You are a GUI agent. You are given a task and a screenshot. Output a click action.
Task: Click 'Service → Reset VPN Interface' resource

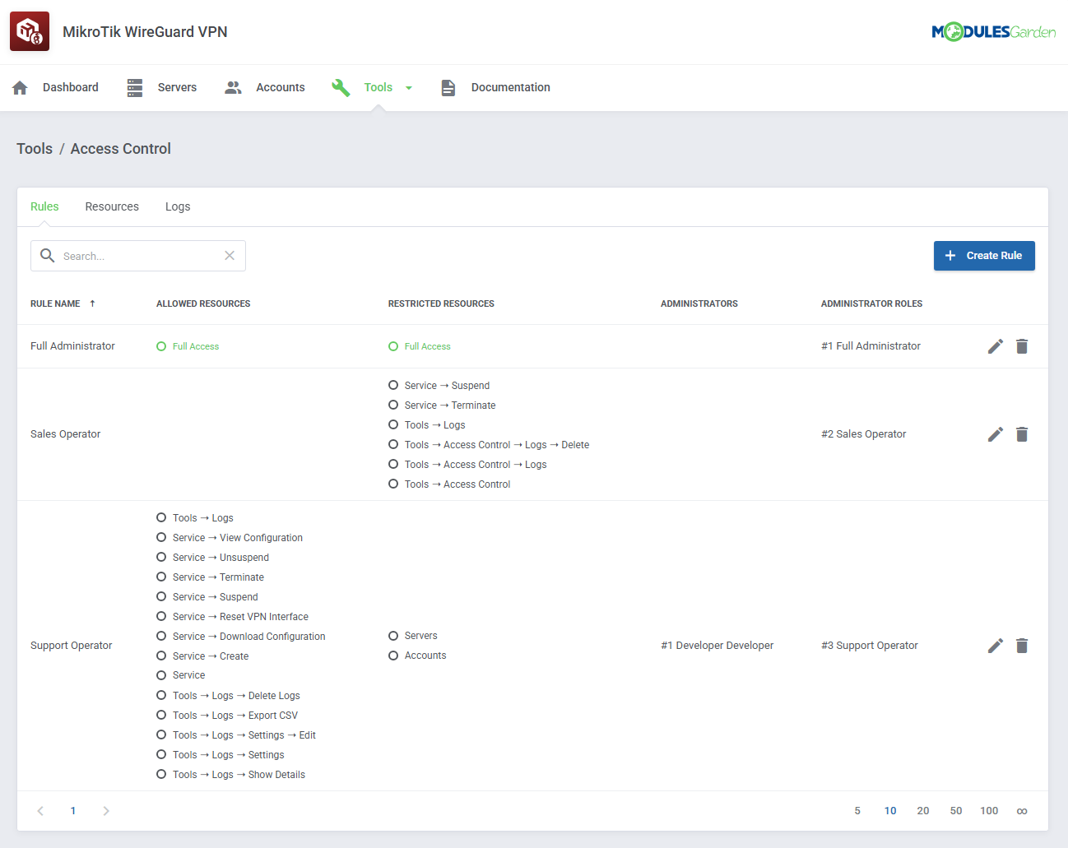click(240, 617)
